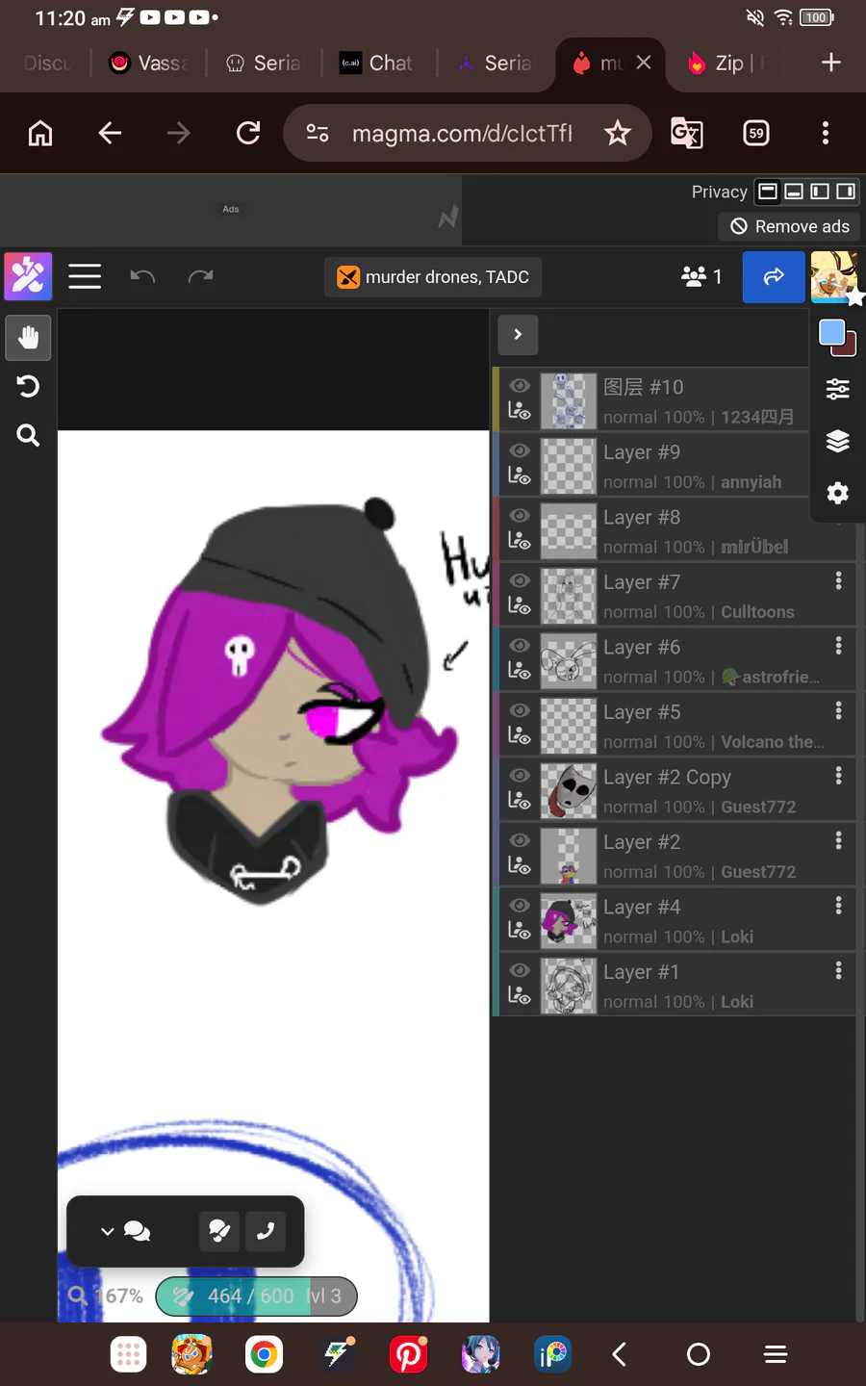
Task: Click the voice call phone button
Action: [266, 1231]
